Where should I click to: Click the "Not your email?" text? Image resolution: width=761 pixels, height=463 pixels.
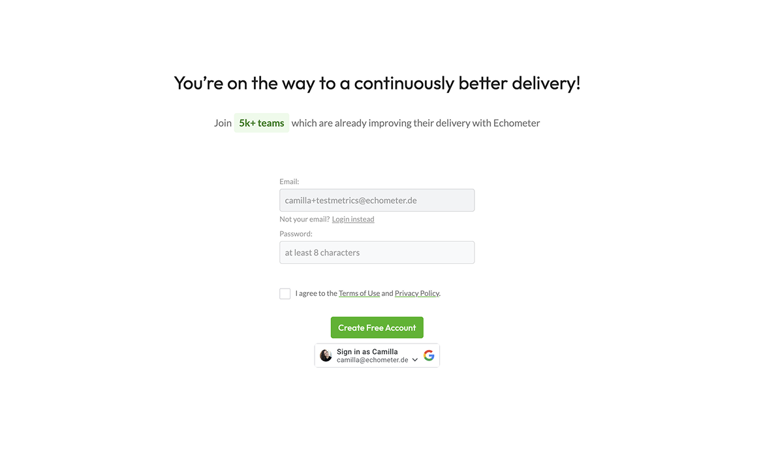click(304, 219)
